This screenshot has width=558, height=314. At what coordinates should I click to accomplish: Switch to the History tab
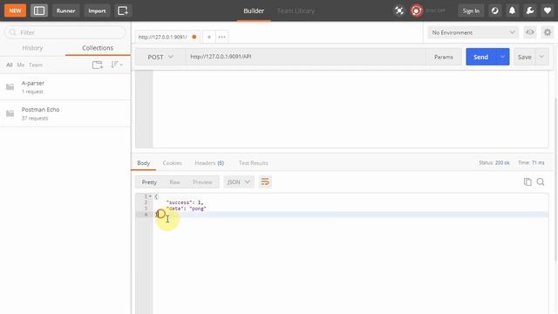pyautogui.click(x=32, y=48)
